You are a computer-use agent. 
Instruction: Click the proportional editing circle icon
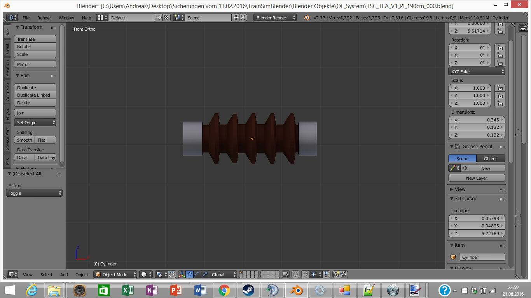(x=295, y=274)
